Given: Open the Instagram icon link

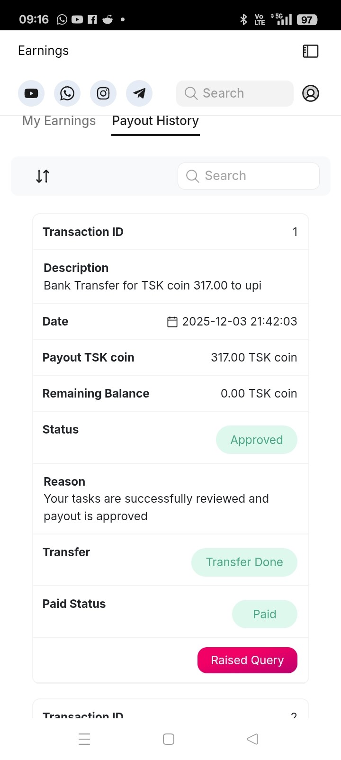Looking at the screenshot, I should click(103, 93).
